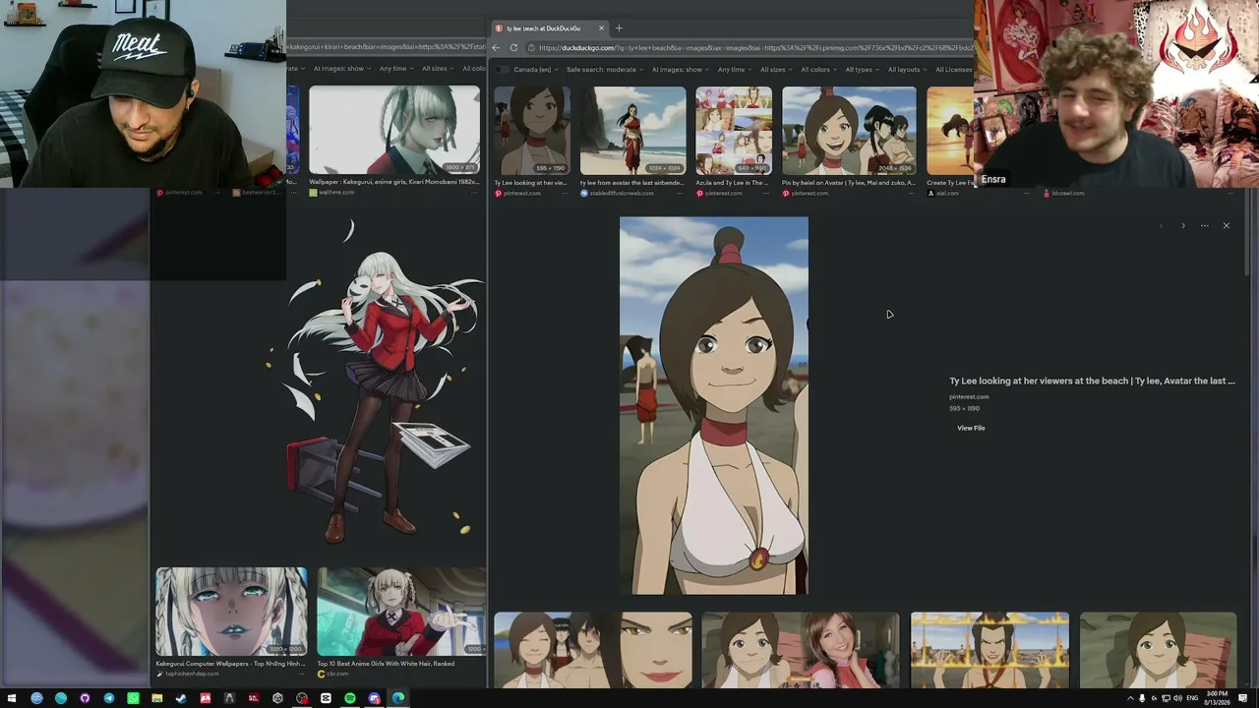Viewport: 1259px width, 708px height.
Task: Launch qBittorrent from the taskbar
Action: [x=36, y=698]
